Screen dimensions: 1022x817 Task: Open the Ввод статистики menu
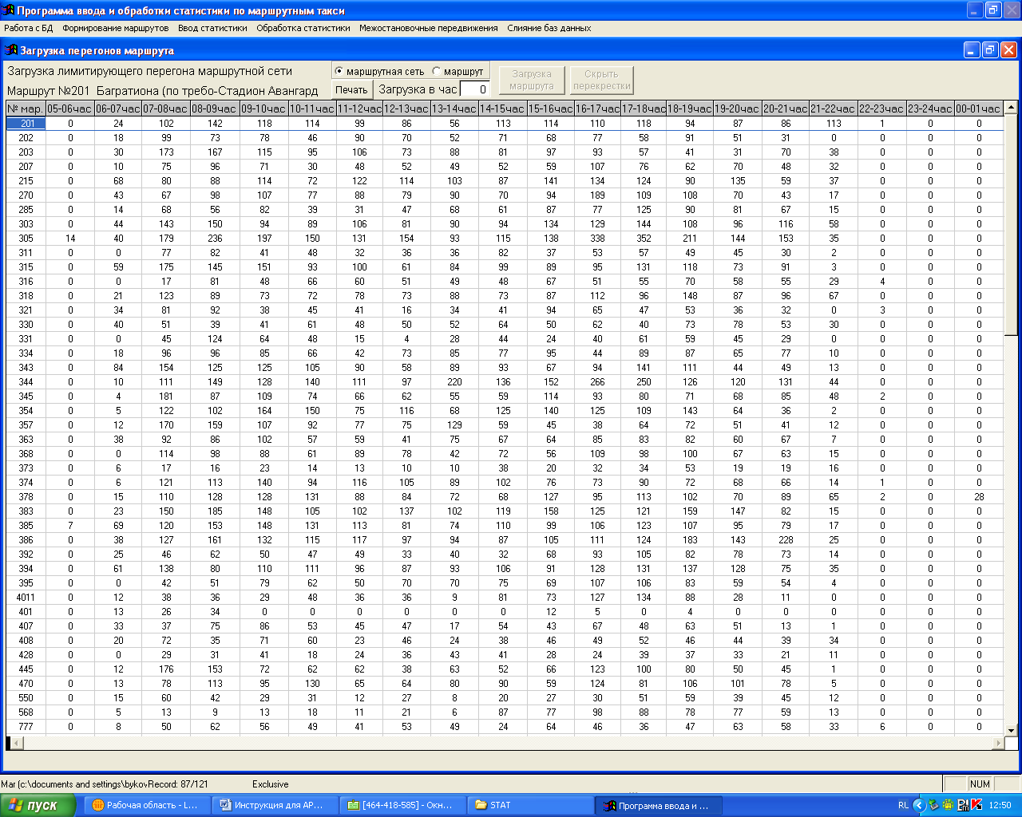tap(212, 28)
